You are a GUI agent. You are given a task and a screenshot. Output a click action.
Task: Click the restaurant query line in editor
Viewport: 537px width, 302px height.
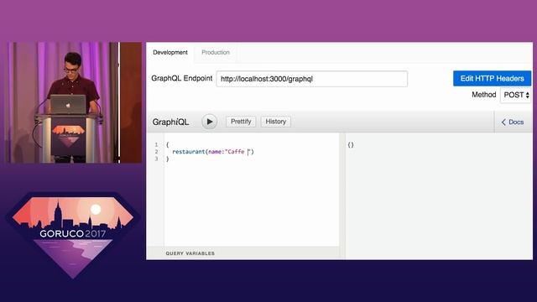(213, 152)
